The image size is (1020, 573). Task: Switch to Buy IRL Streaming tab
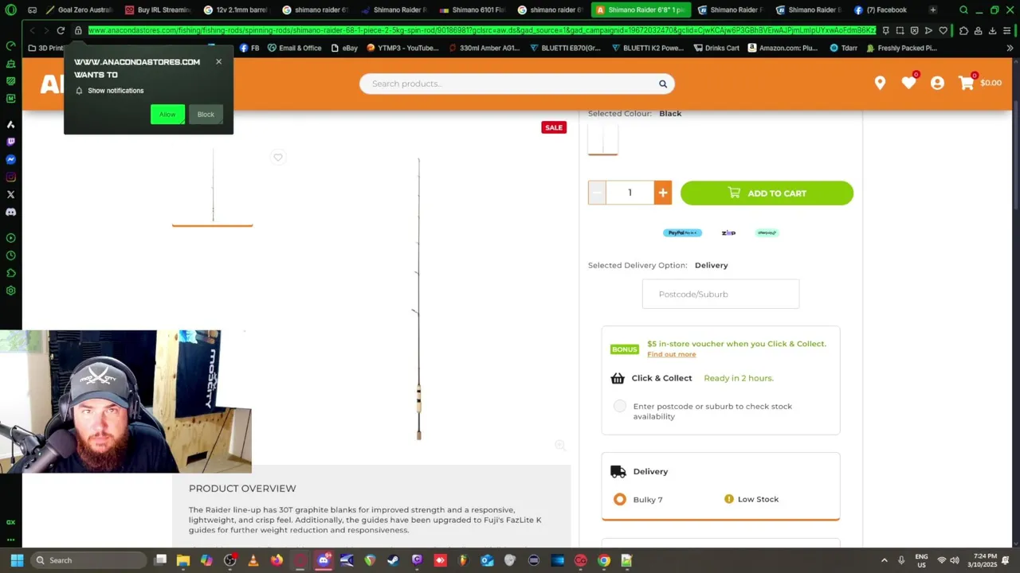157,10
